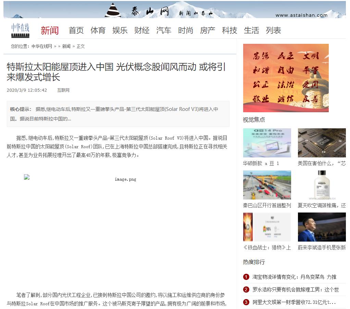Open the 体育 section
The image size is (350, 309).
click(98, 30)
